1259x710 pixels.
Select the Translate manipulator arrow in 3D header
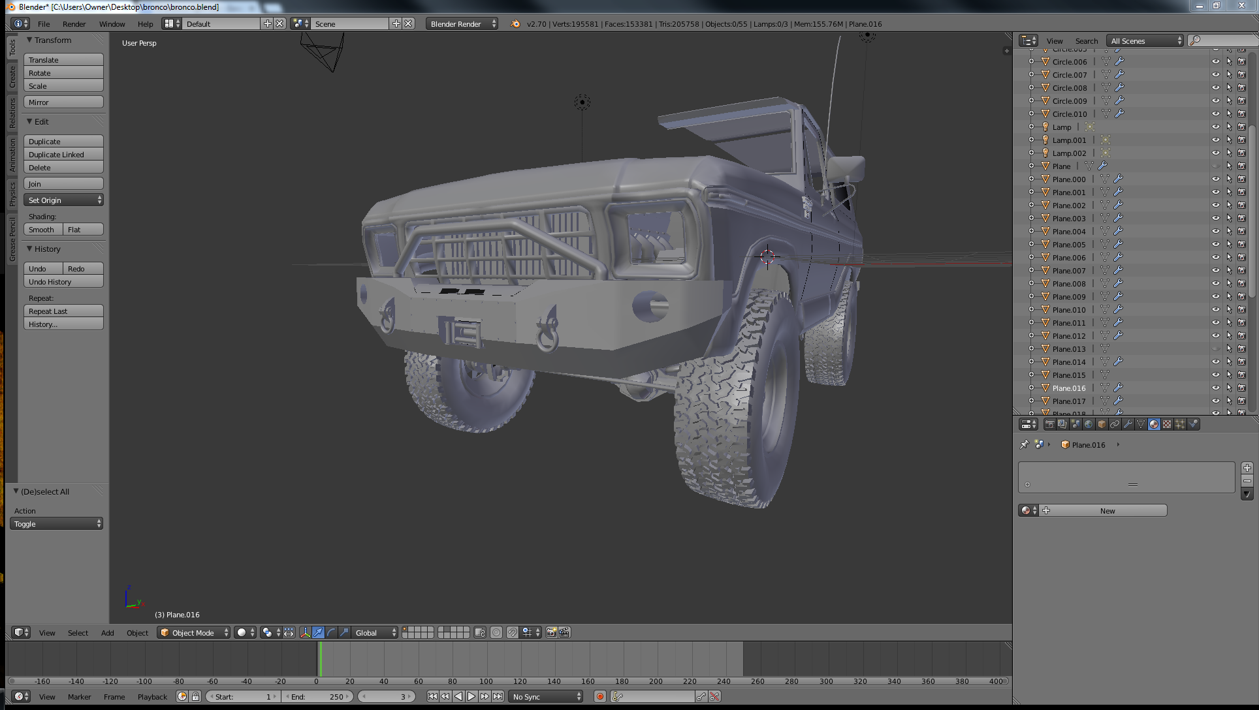tap(318, 632)
